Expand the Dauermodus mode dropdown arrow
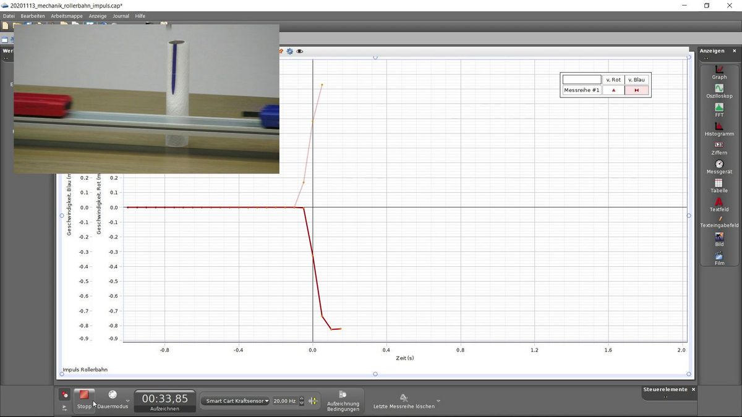 (128, 400)
